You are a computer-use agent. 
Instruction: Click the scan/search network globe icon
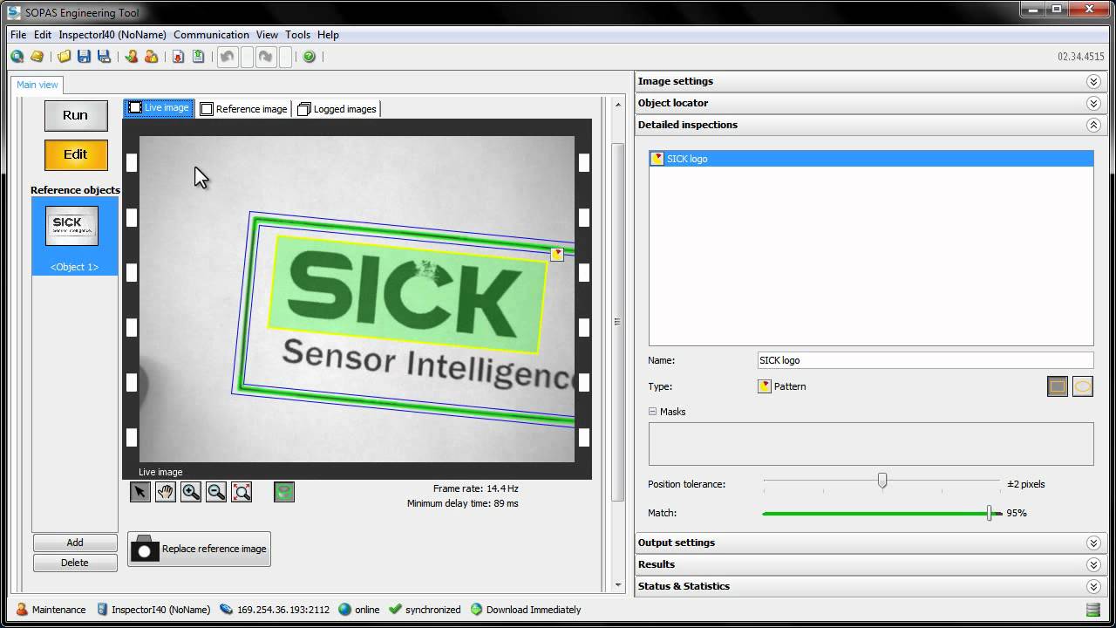[17, 57]
